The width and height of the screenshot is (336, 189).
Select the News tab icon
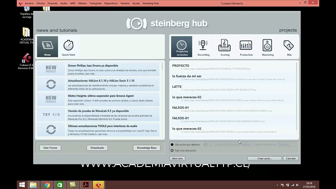click(x=48, y=47)
